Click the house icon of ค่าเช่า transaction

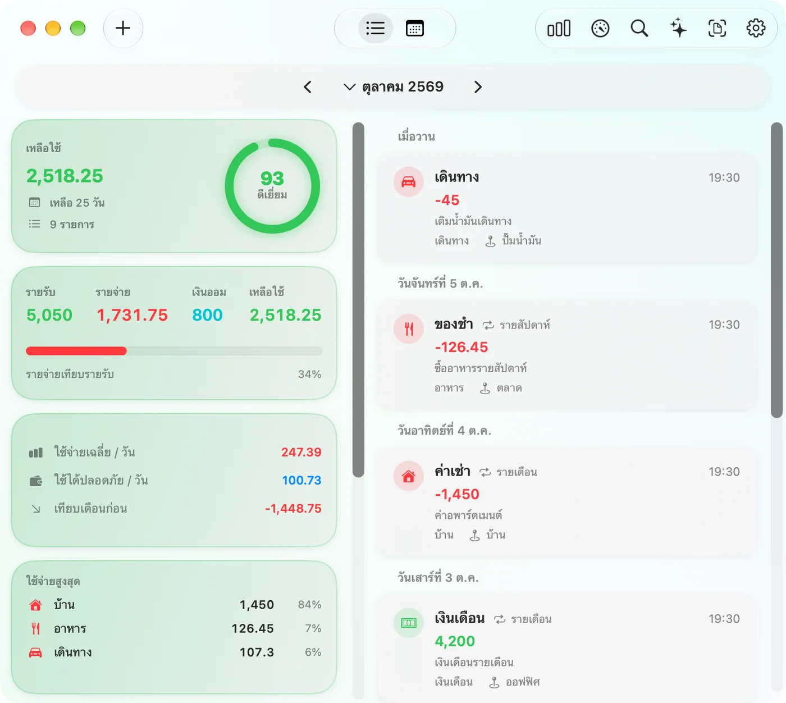coord(409,476)
